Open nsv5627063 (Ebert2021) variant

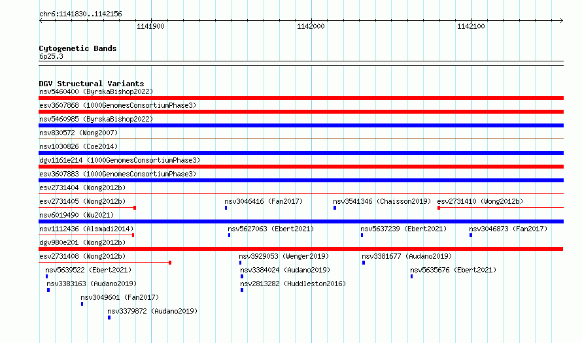pos(271,229)
